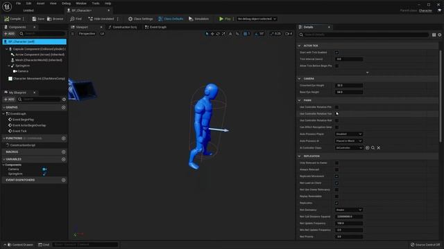Toggle Replicate Movement checkbox
Screen dimensions: 444x249
(336, 176)
